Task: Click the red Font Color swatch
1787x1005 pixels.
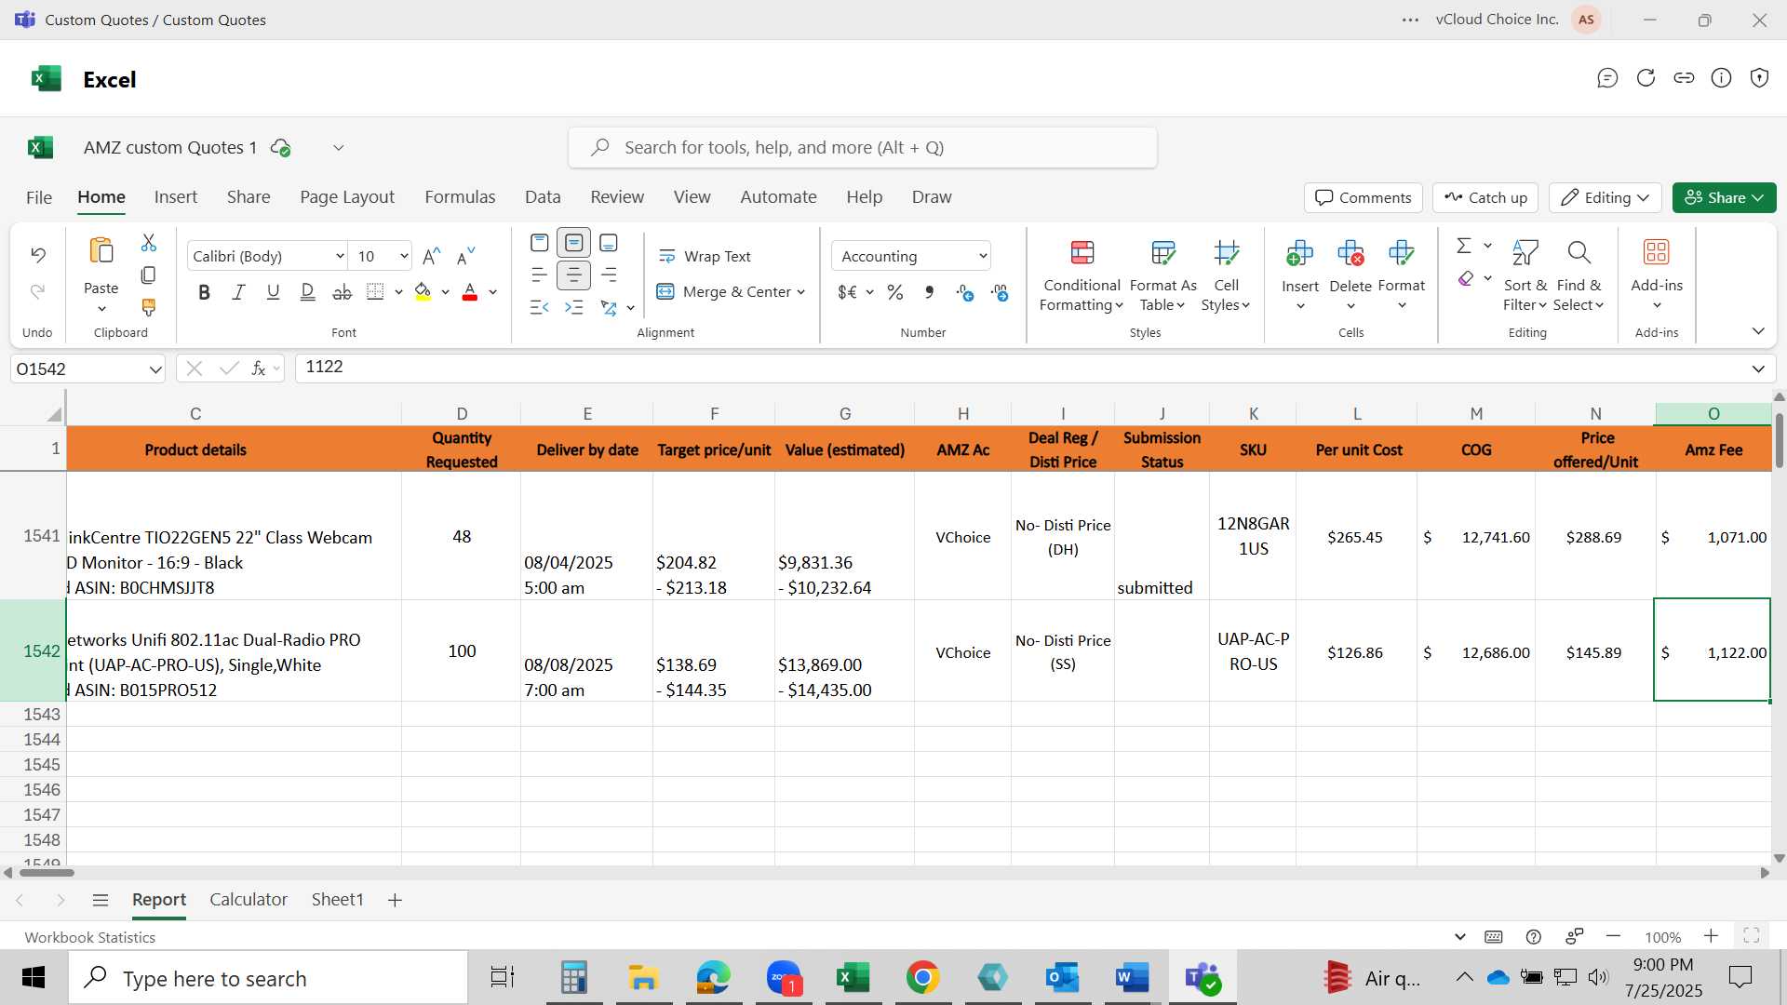Action: click(x=470, y=292)
